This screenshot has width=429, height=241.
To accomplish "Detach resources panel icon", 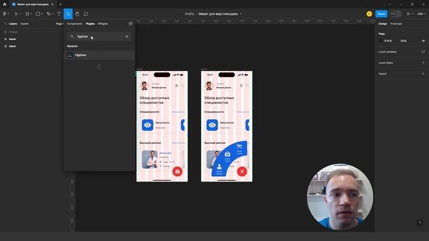I will click(x=131, y=24).
